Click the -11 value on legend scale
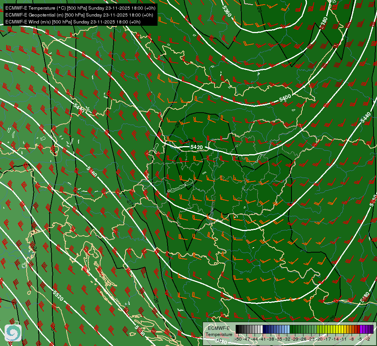 (x=343, y=339)
